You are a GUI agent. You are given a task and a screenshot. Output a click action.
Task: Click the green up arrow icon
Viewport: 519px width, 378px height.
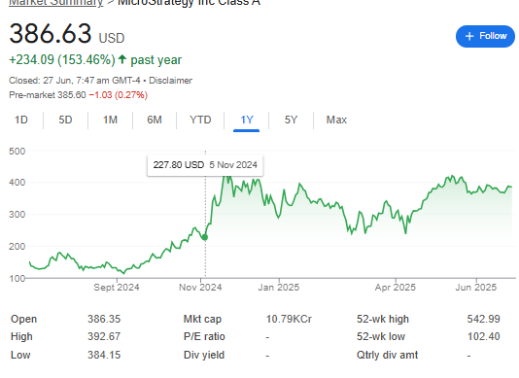click(122, 59)
